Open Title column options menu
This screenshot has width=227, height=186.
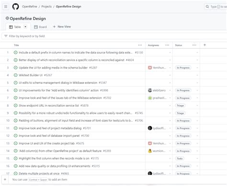[x=140, y=45]
